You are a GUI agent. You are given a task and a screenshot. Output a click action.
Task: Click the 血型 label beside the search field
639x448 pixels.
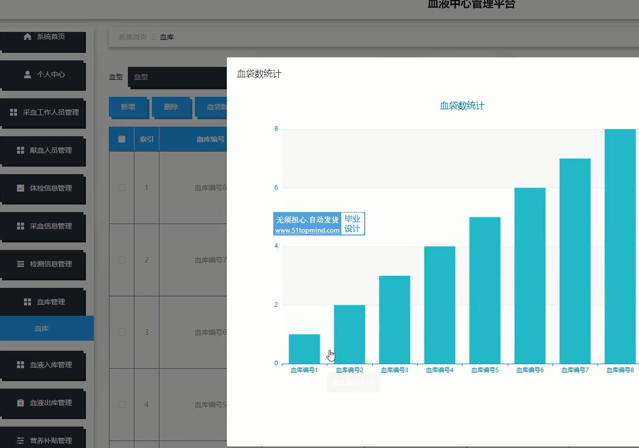point(116,77)
